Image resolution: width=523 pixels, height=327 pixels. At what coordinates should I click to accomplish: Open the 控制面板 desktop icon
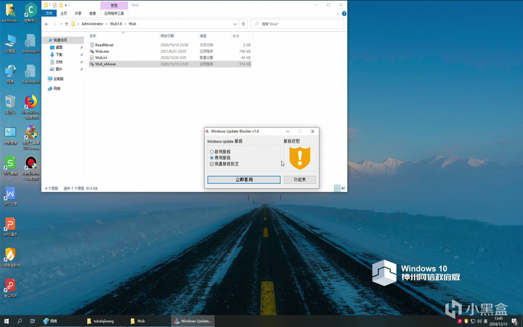10,135
